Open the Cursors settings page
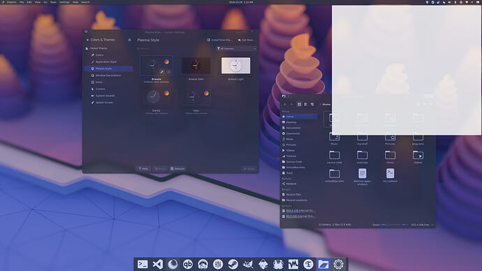This screenshot has width=482, height=271. [x=108, y=89]
